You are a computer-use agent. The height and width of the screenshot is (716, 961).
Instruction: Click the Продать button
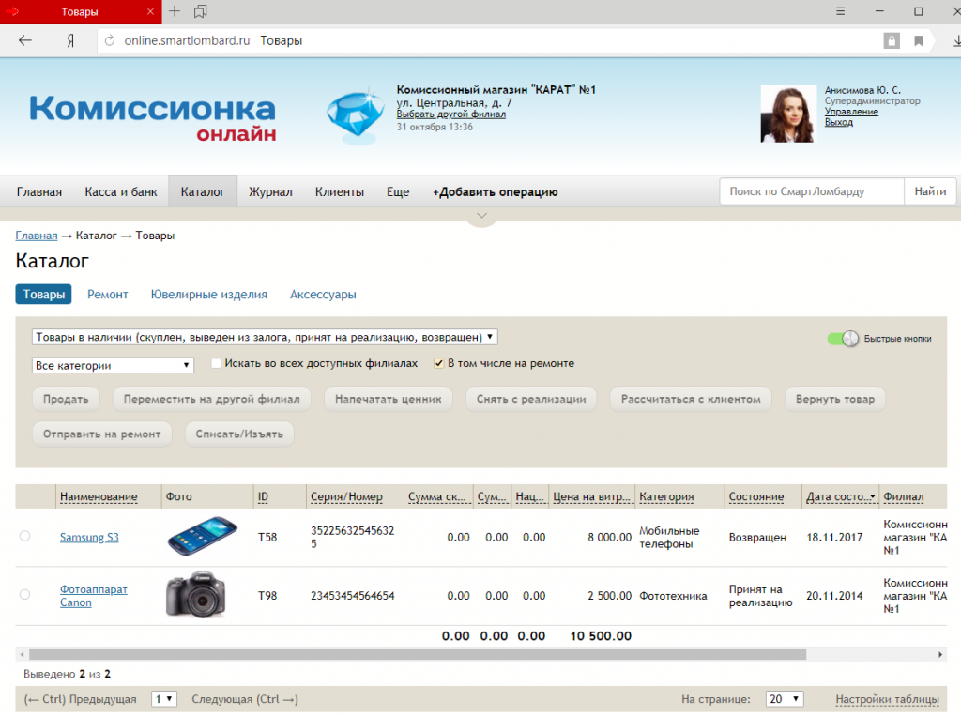66,399
